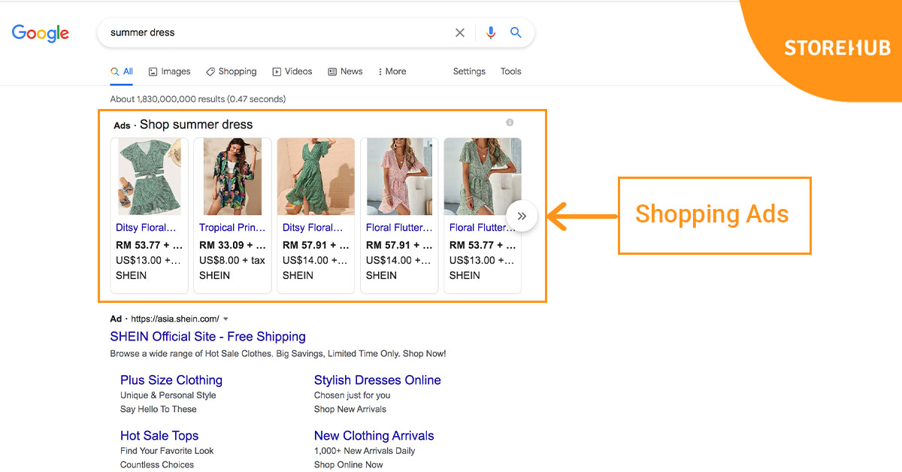Select the All results tab
This screenshot has height=472, width=902.
(122, 71)
